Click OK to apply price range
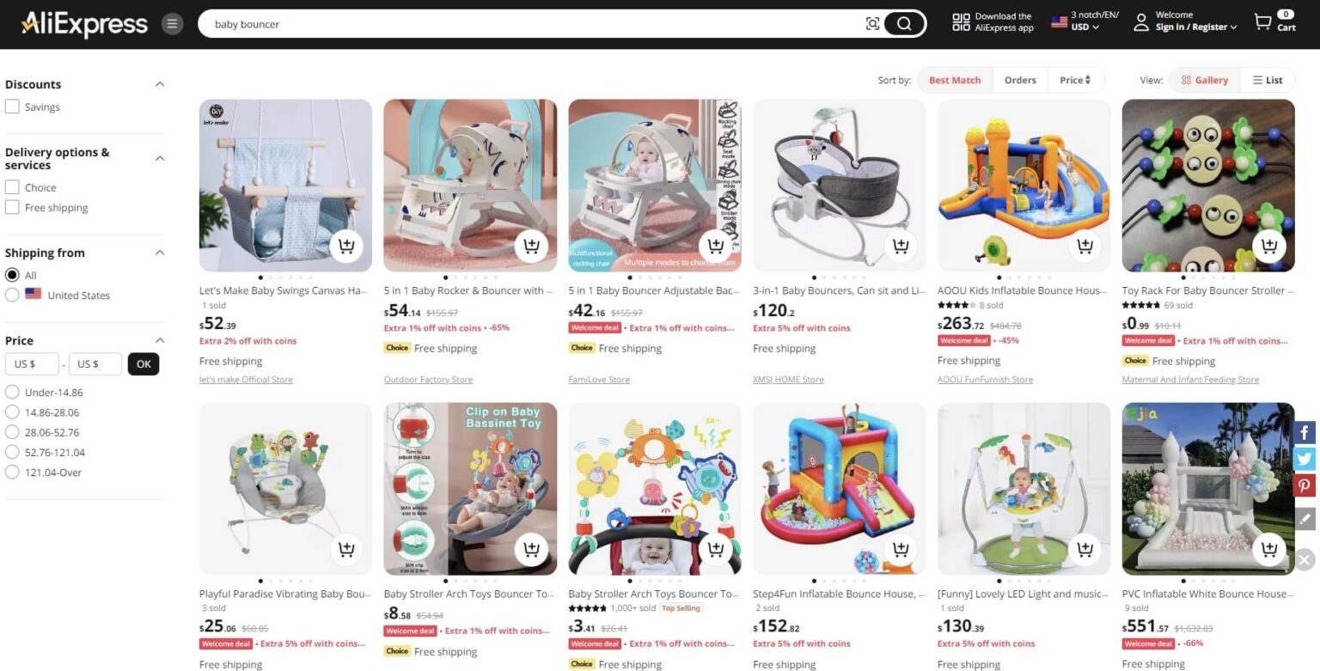The image size is (1320, 671). [x=144, y=364]
